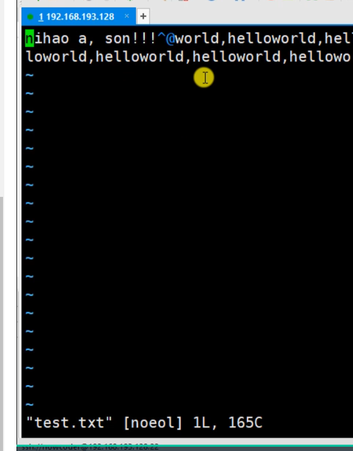Click the underlined number 1 on the session tab

point(41,16)
